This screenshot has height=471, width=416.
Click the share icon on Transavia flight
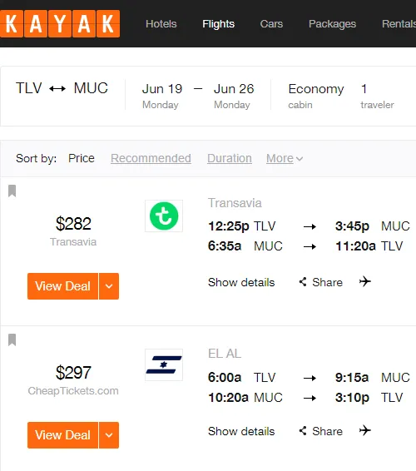tap(303, 282)
